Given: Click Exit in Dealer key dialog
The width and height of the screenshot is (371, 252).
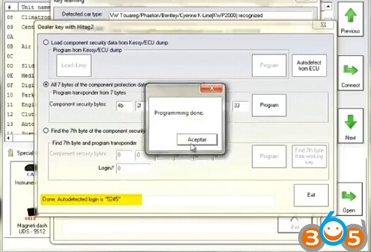Looking at the screenshot, I should click(x=311, y=195).
